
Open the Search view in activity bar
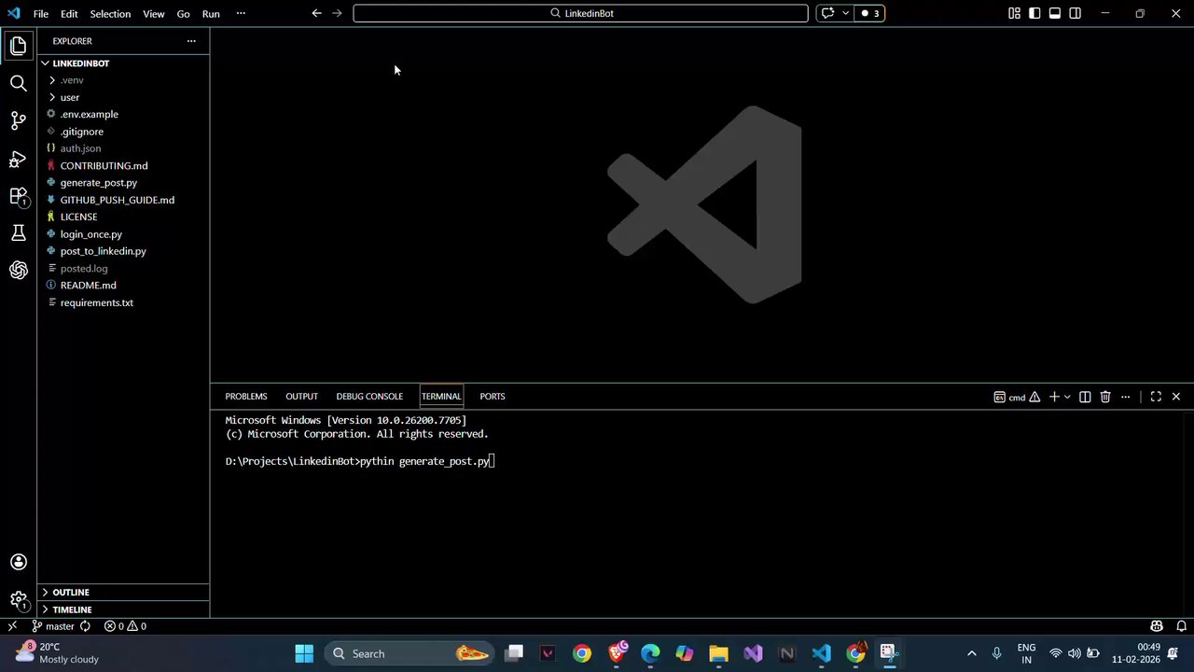pyautogui.click(x=19, y=83)
